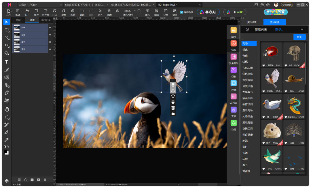Select the Text tool in left toolbar
Screen dimensions: 311x188
click(x=7, y=62)
